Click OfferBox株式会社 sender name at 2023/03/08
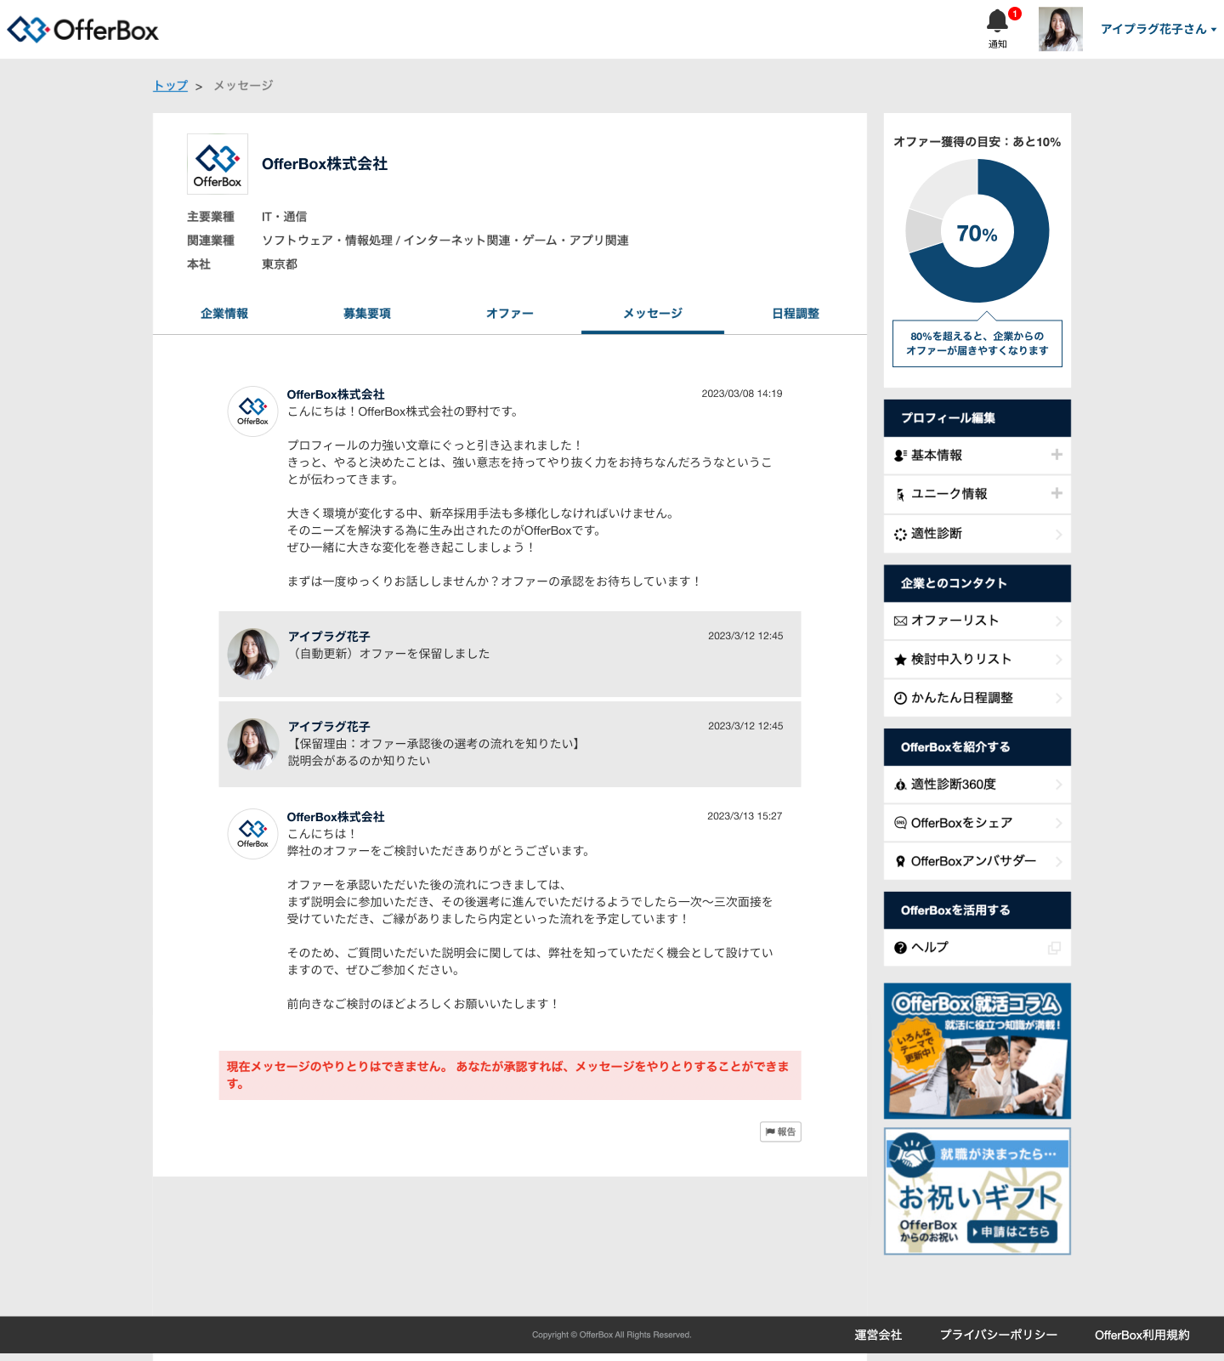The height and width of the screenshot is (1361, 1224). click(336, 394)
